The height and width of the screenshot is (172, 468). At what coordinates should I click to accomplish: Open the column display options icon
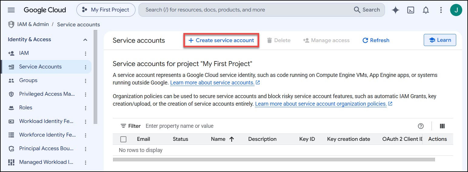pyautogui.click(x=442, y=126)
